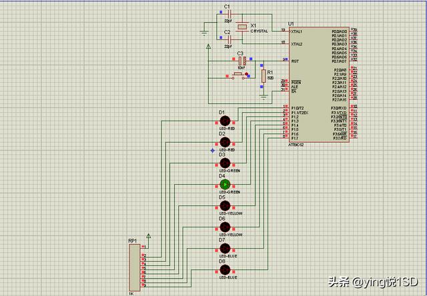Screen dimensions: 427x296
Task: Click the P1.7 pin label
Action: click(295, 139)
